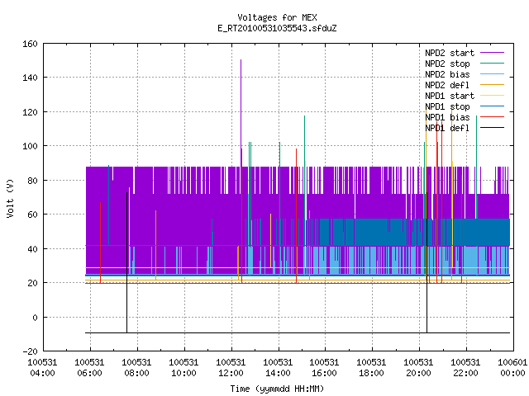Screen dimensions: 529x396
Task: Click the 'NPD1 defl' legend label
Action: click(x=447, y=128)
